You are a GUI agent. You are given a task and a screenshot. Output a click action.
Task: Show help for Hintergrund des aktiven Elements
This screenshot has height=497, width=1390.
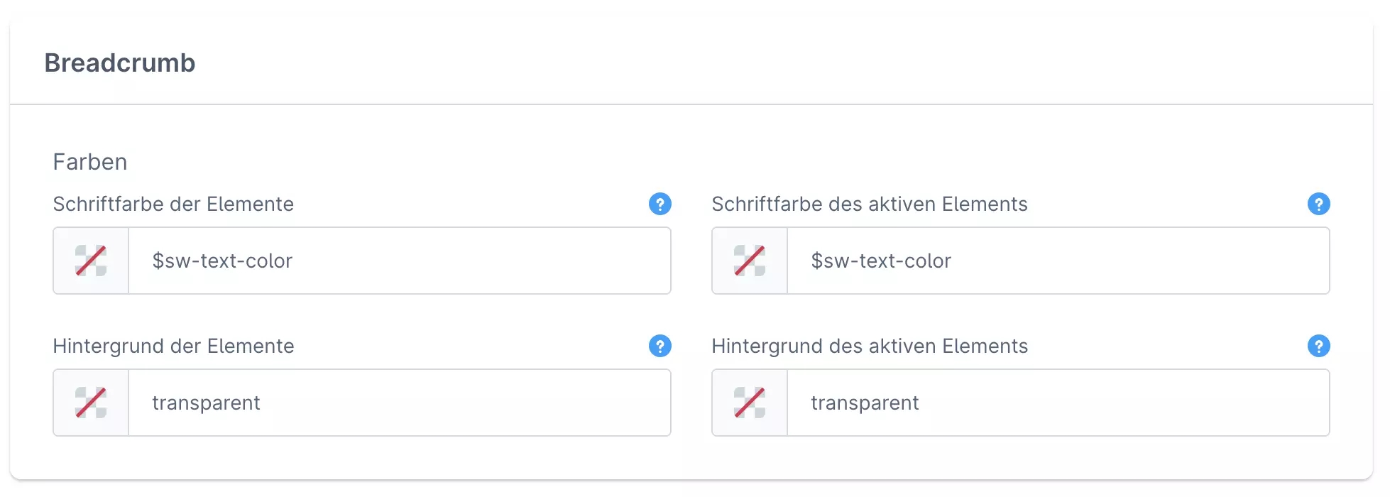point(1318,346)
